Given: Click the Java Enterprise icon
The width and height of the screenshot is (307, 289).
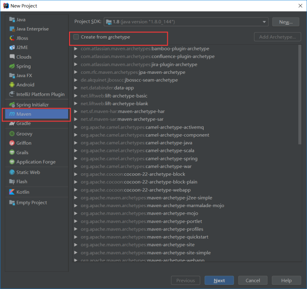Looking at the screenshot, I should pyautogui.click(x=12, y=29).
